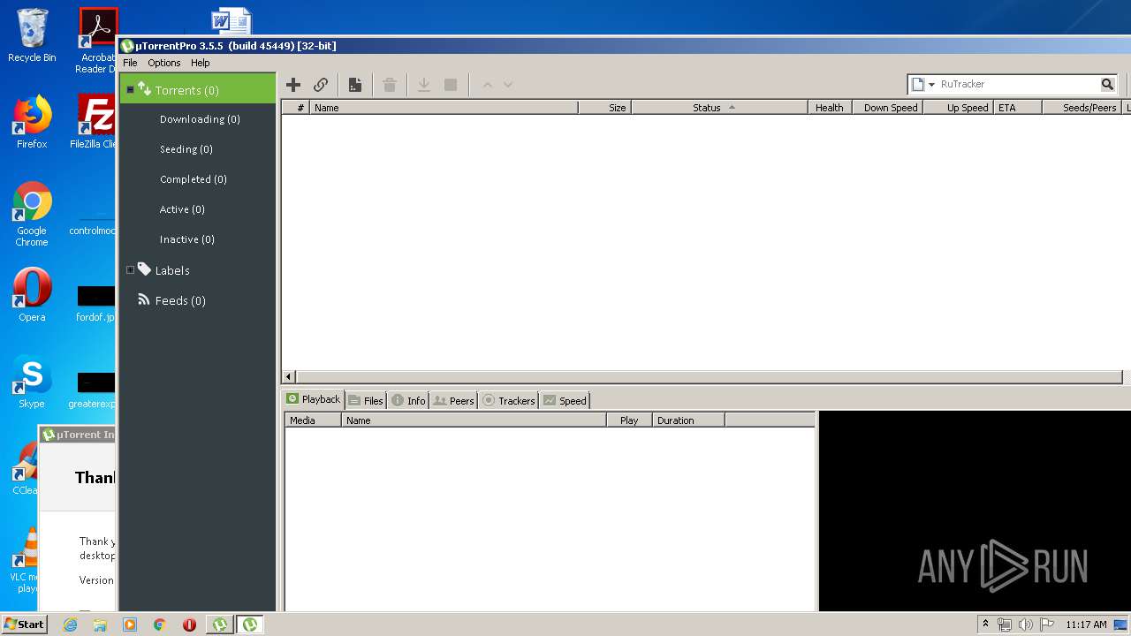Viewport: 1131px width, 636px height.
Task: Select Labels in the sidebar
Action: [x=172, y=270]
